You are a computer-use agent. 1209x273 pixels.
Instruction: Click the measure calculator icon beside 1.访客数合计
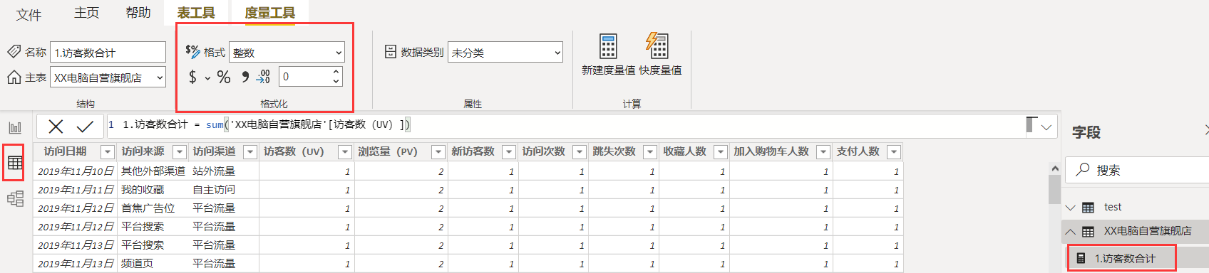1081,258
